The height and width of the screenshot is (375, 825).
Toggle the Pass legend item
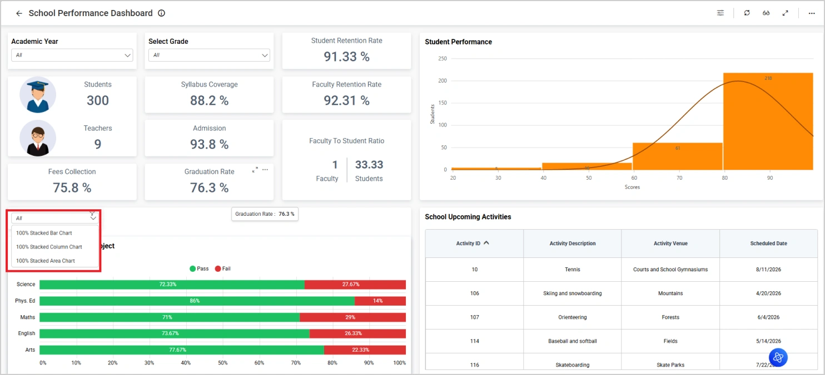point(199,268)
